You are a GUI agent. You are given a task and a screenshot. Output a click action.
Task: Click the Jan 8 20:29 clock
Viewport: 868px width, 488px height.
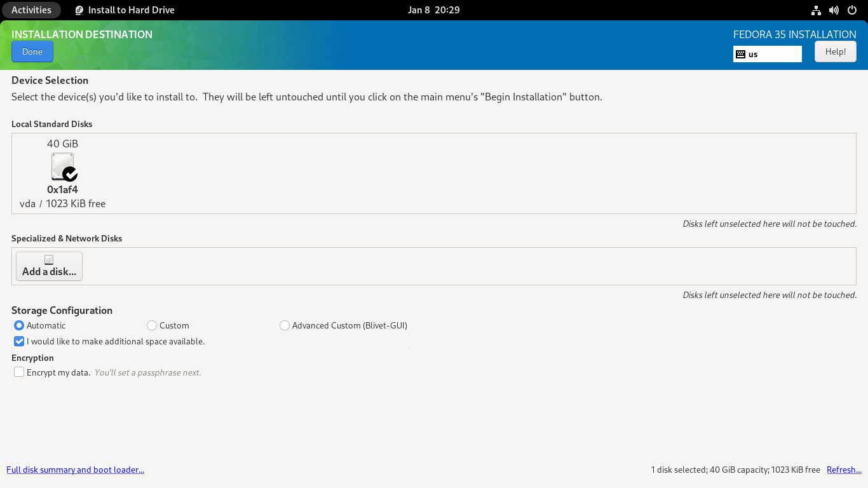coord(434,10)
